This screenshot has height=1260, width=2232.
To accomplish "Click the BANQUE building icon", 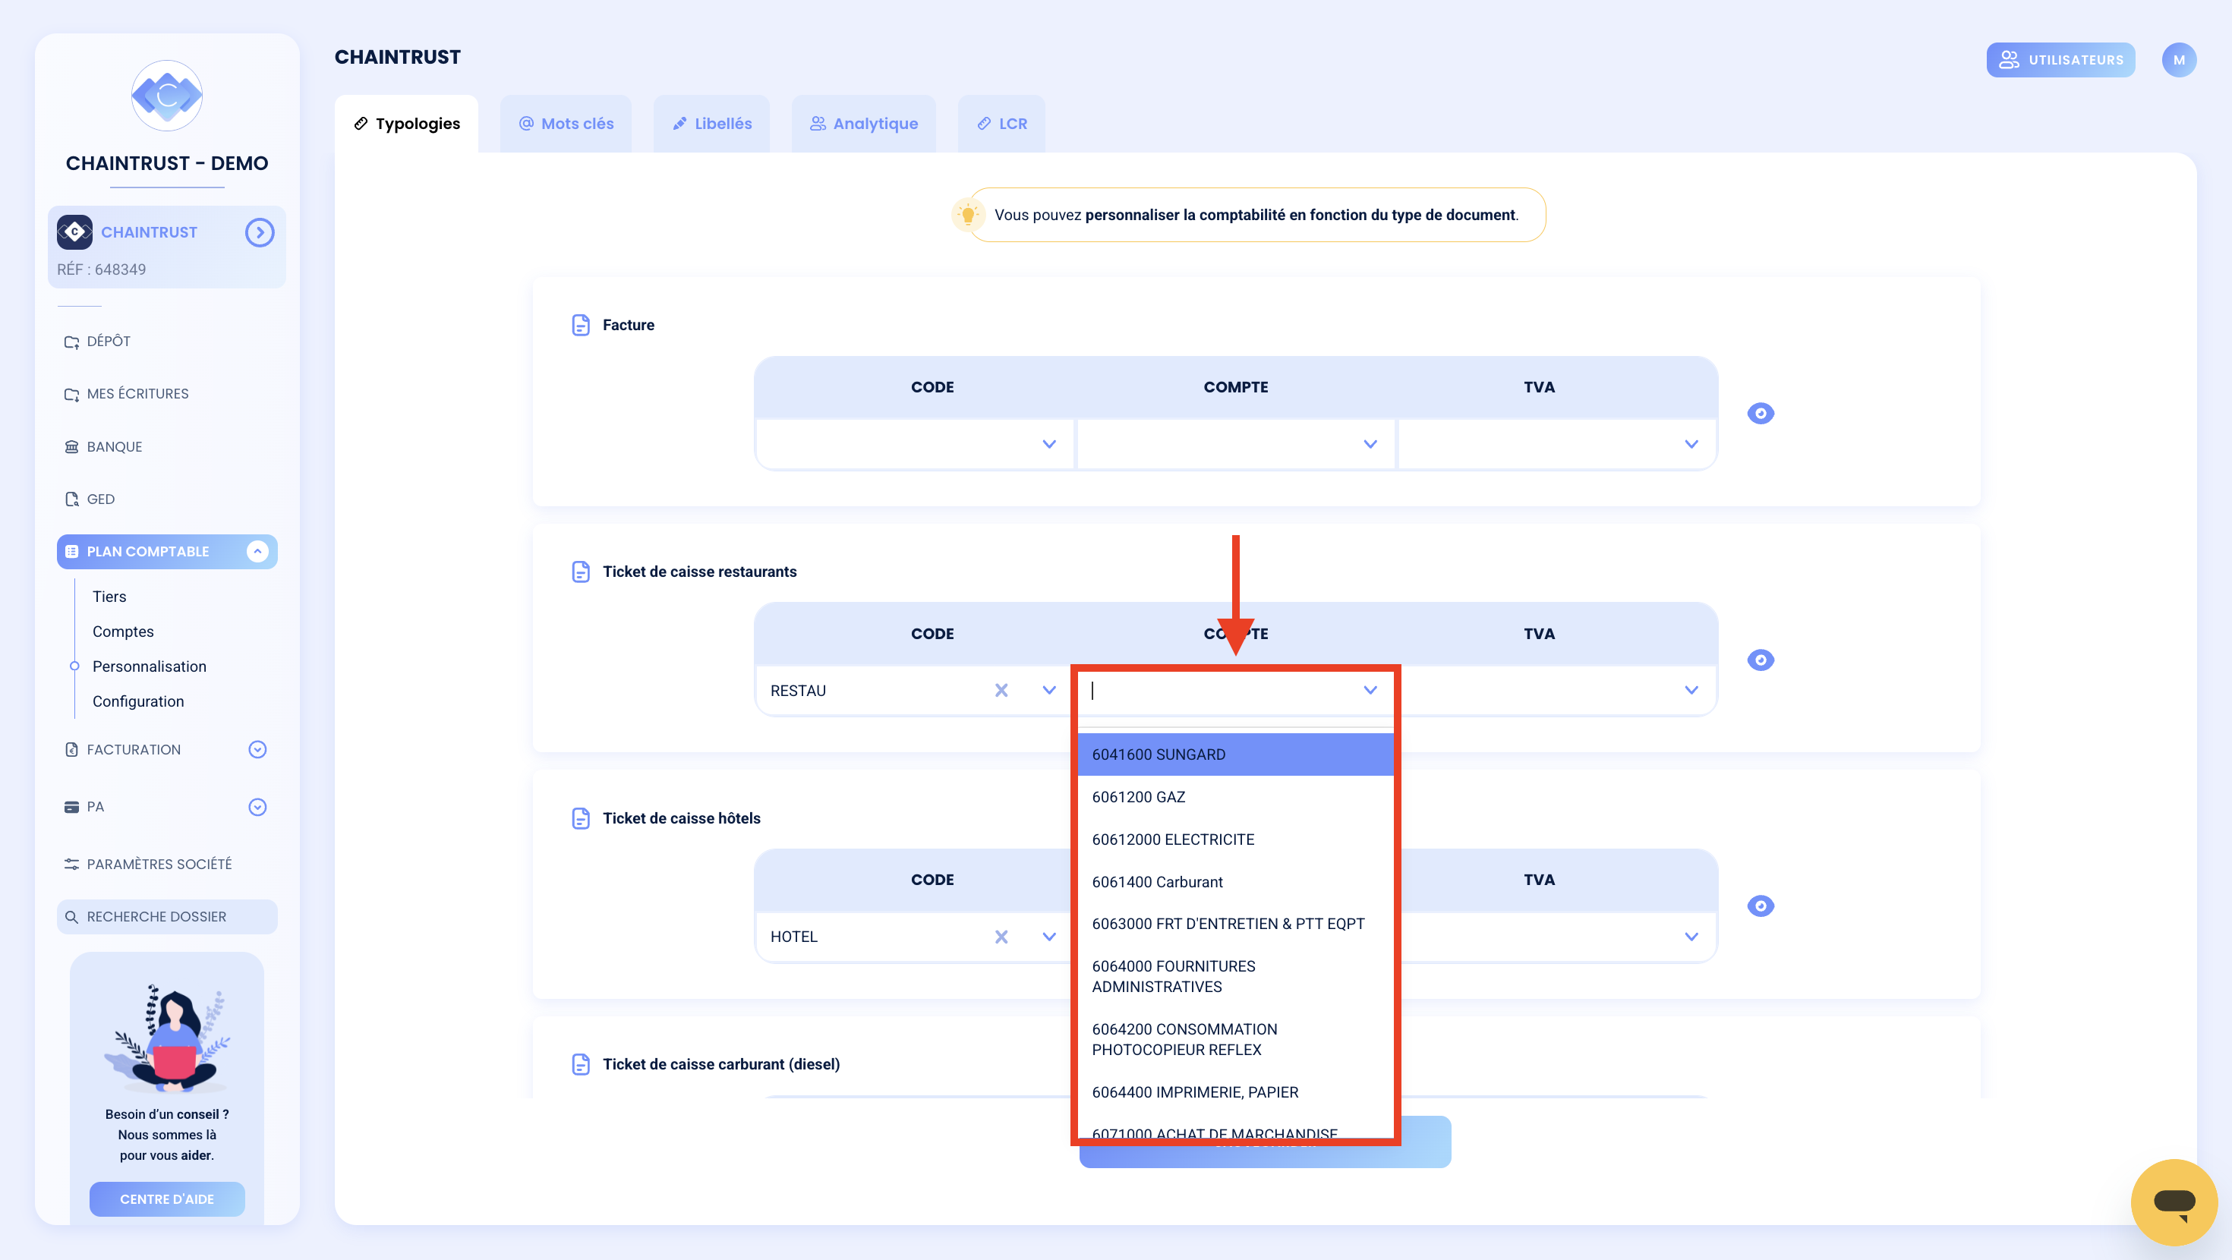I will 71,447.
